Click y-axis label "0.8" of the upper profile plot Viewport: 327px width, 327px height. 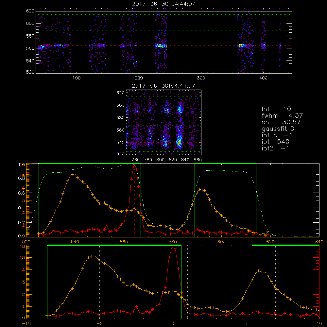(22, 178)
